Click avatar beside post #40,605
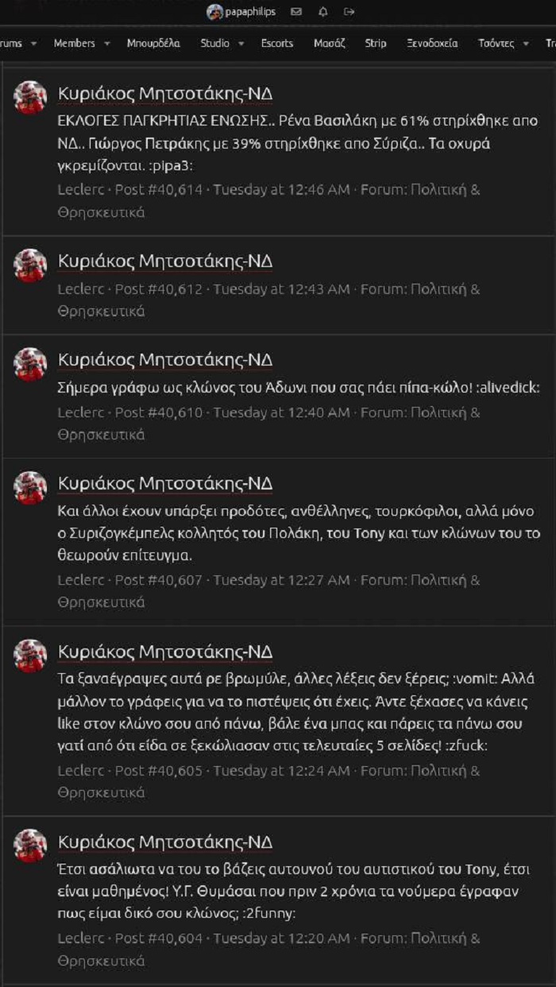Image resolution: width=556 pixels, height=987 pixels. coord(30,656)
